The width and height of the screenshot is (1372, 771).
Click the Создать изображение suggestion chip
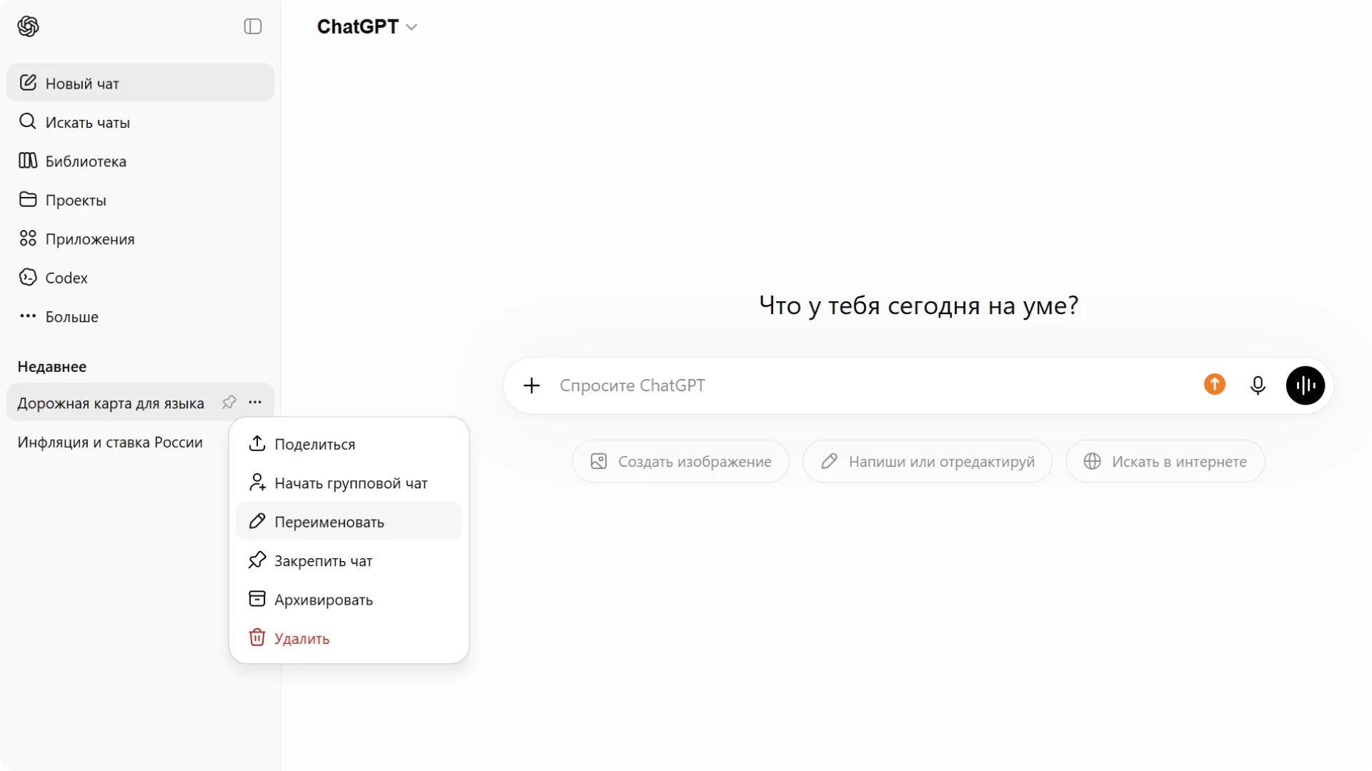681,461
